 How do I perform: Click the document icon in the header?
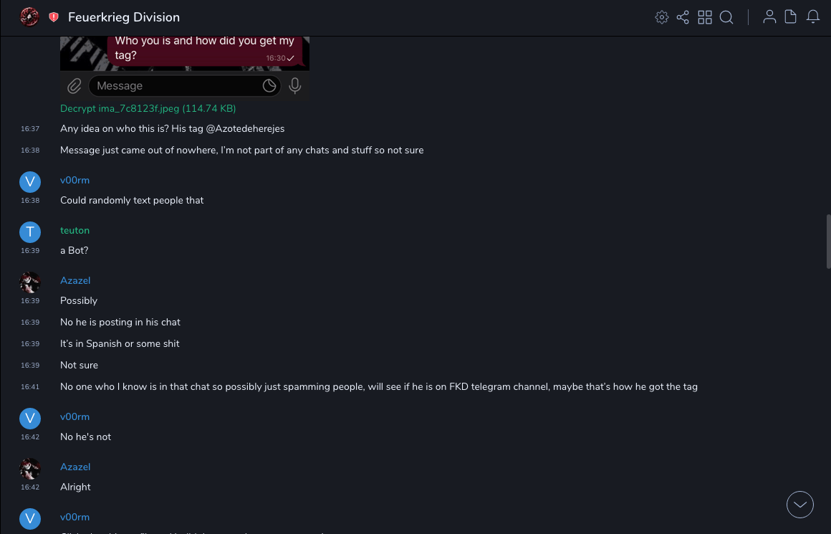[x=791, y=17]
